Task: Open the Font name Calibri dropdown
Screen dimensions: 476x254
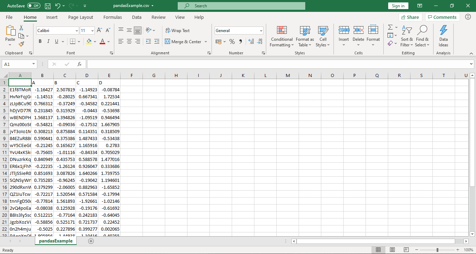Action: tap(77, 31)
